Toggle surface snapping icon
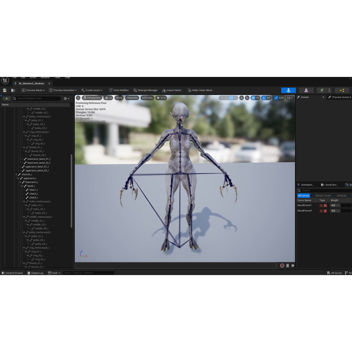352x352 pixels. click(247, 98)
